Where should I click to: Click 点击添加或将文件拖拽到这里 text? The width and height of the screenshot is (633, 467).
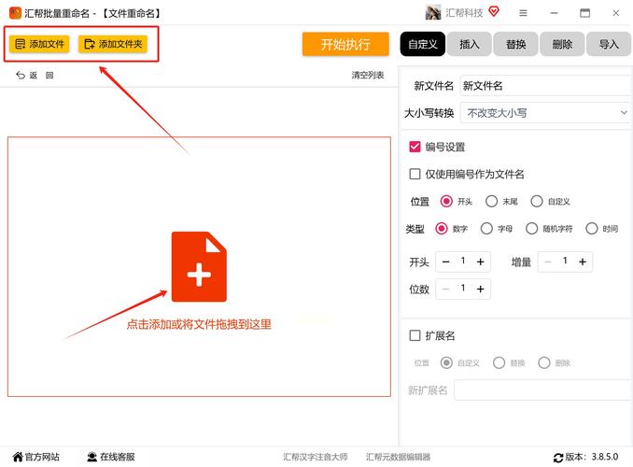pos(199,324)
